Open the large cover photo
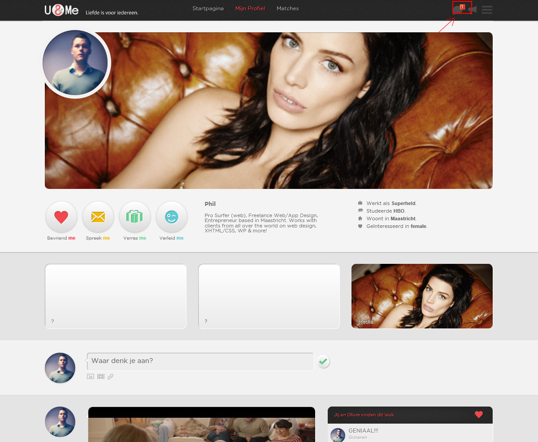Viewport: 538px width, 442px height. click(x=287, y=112)
